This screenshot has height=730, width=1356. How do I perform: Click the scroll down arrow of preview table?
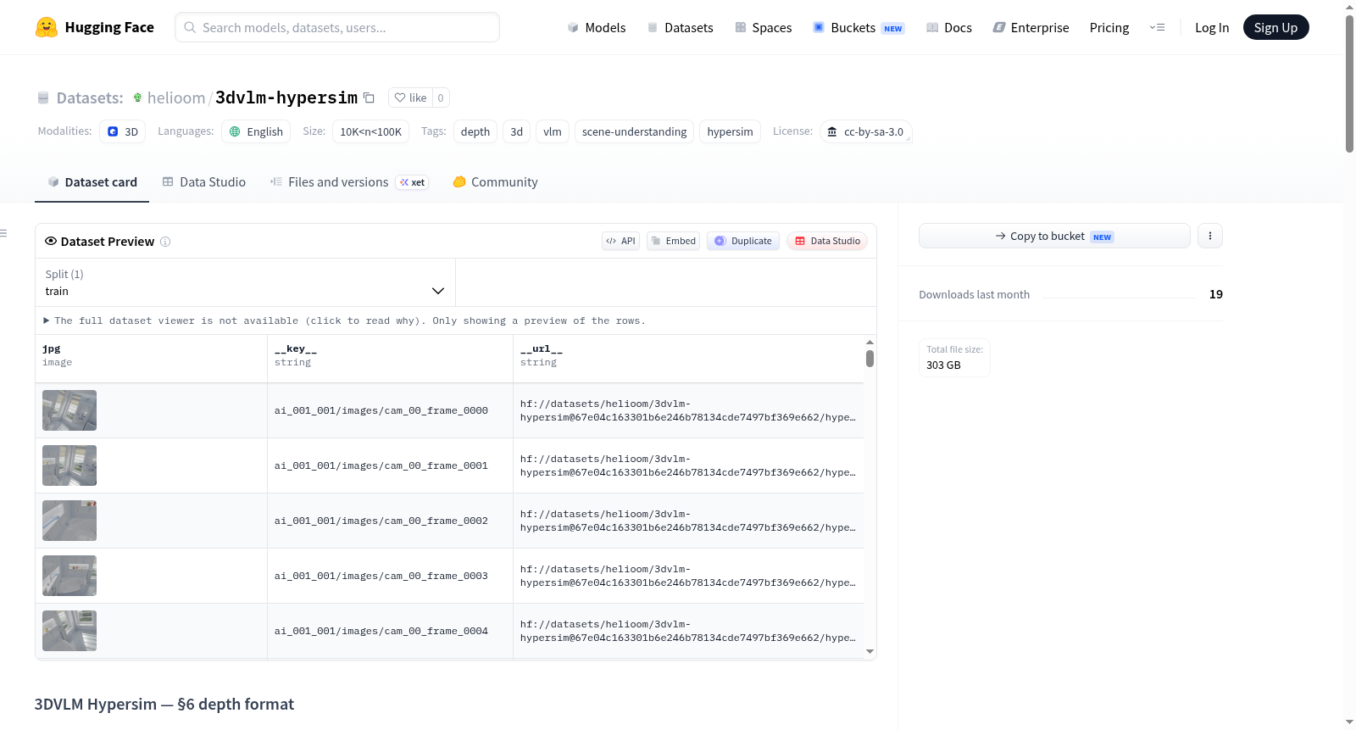click(x=870, y=652)
